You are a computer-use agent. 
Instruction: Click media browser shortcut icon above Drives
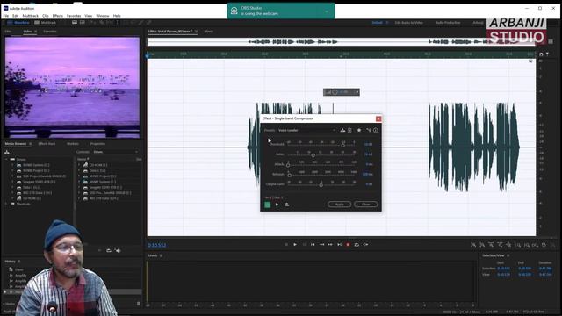(7, 152)
